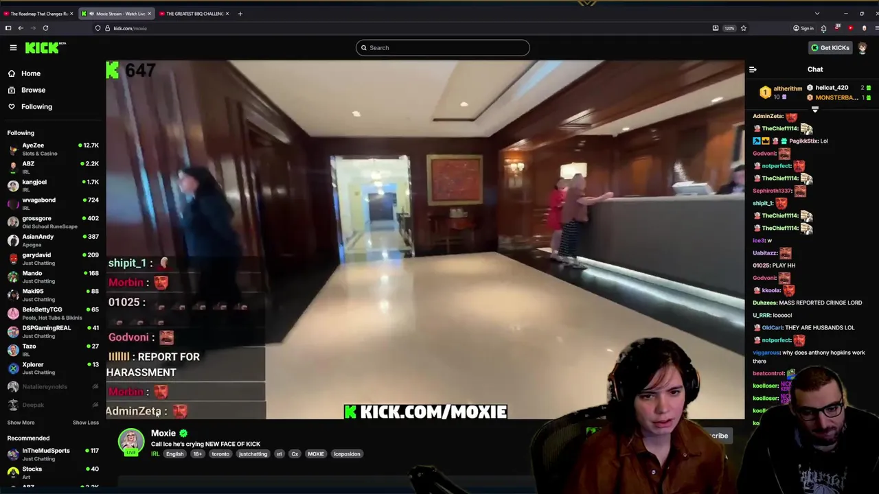
Task: Click the kick.com/moxie address bar
Action: [x=405, y=28]
